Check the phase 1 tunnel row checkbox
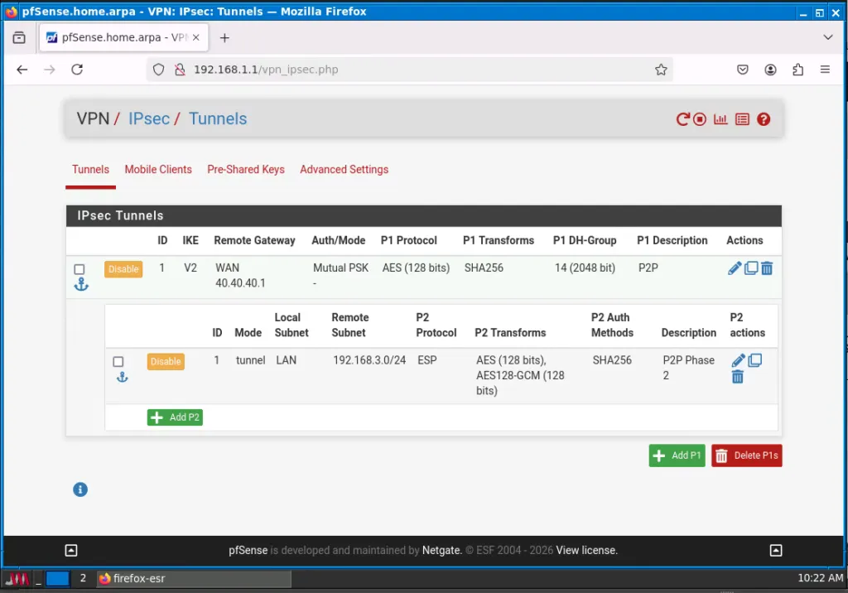The height and width of the screenshot is (593, 848). click(x=79, y=269)
